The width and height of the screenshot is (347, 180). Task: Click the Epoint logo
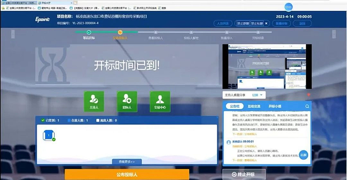point(43,19)
